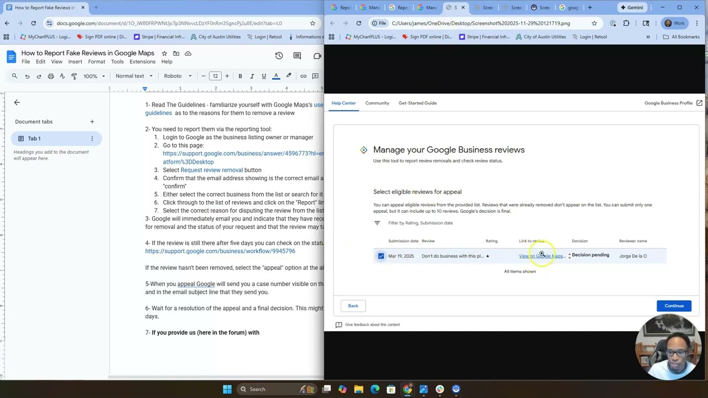Star the Fake Reviews document
This screenshot has width=708, height=398.
[x=164, y=54]
